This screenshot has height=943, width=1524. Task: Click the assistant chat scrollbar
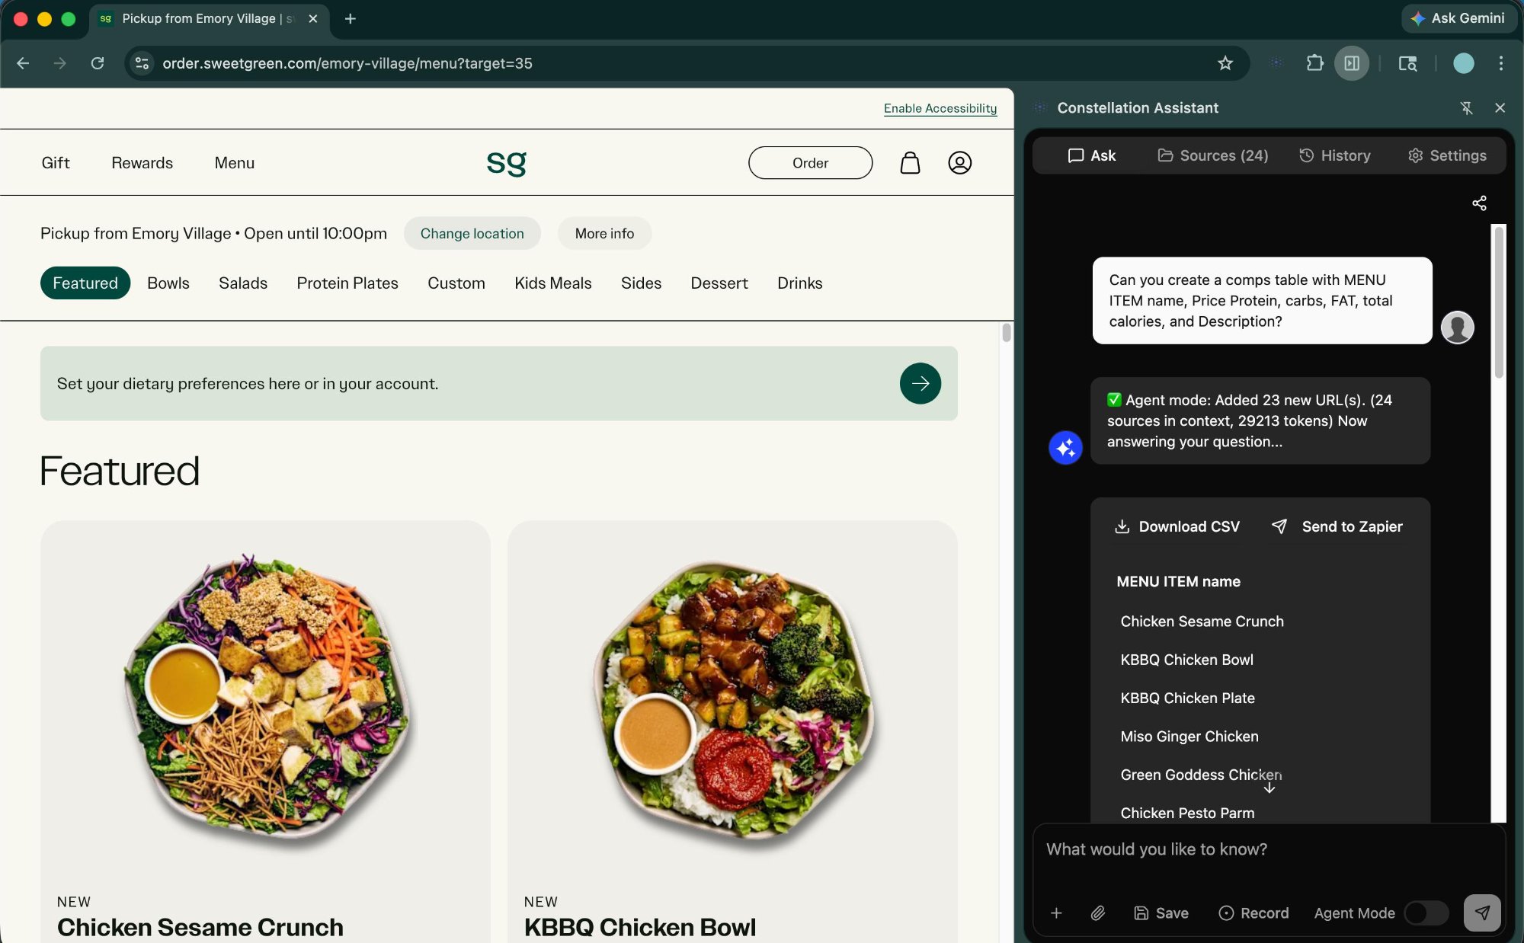click(1499, 302)
